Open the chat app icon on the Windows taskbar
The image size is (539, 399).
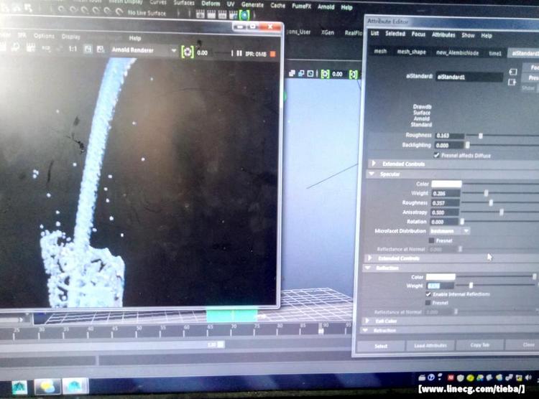point(47,387)
